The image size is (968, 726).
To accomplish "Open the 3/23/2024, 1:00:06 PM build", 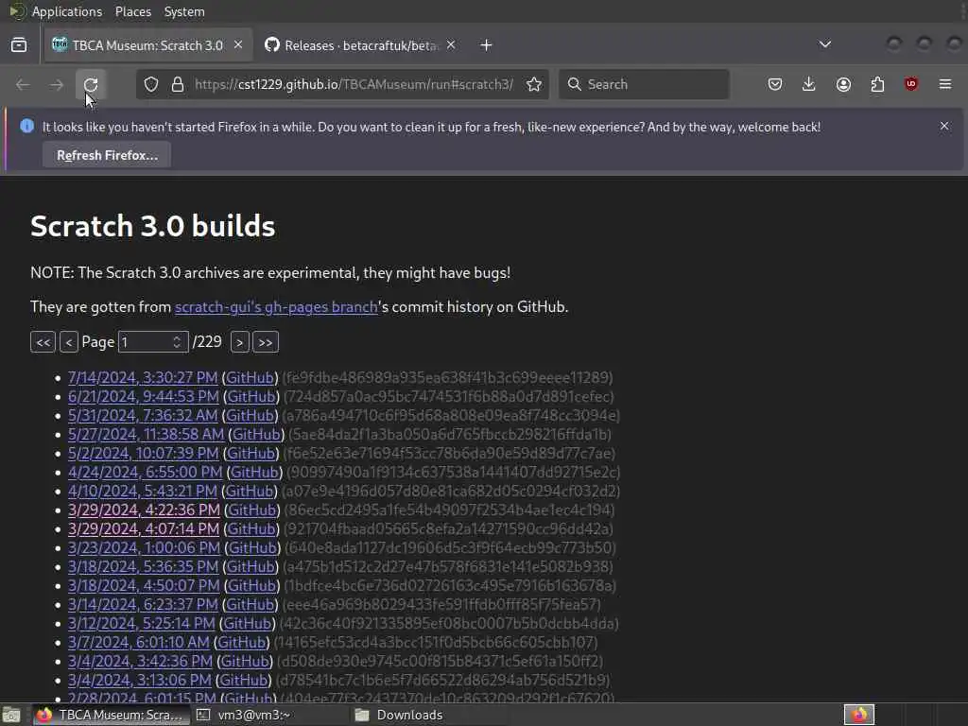I will click(x=144, y=547).
